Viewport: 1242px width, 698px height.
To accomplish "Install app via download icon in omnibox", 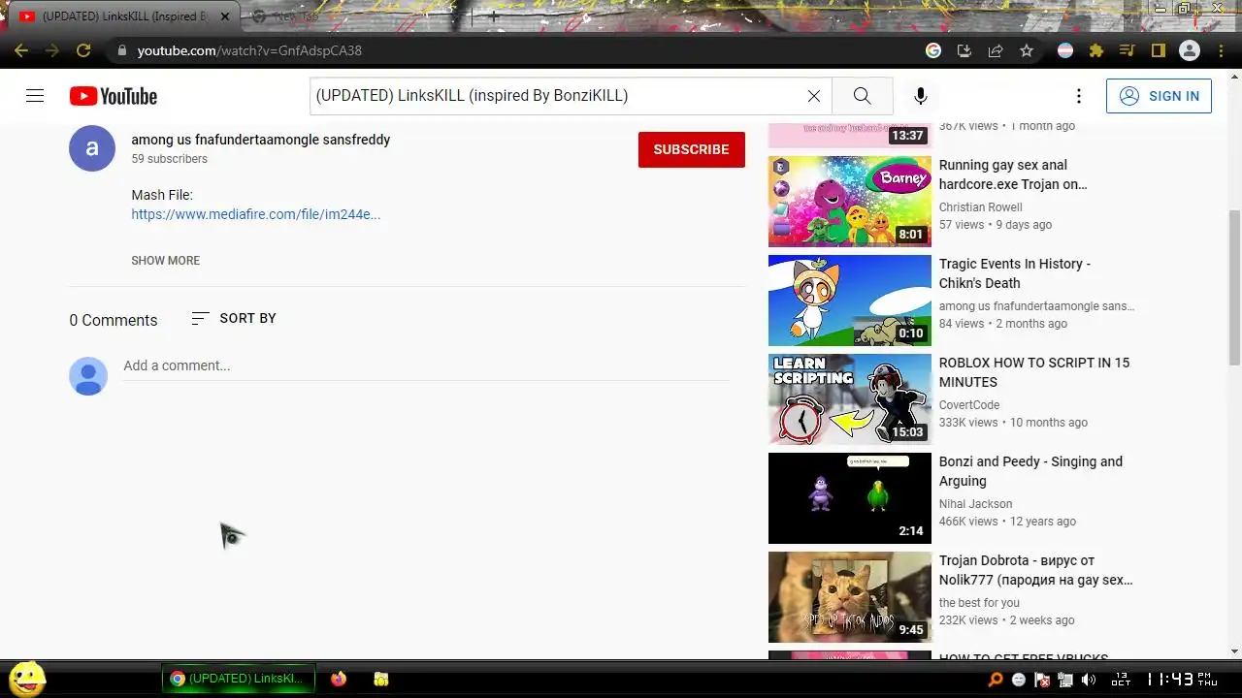I will (964, 50).
